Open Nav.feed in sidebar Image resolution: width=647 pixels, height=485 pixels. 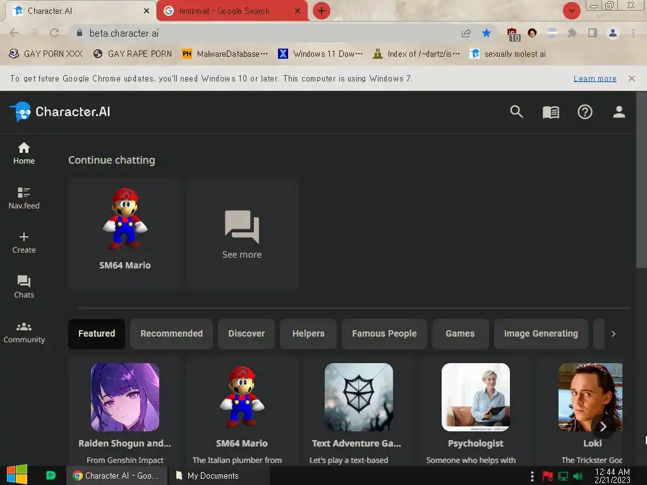(24, 198)
